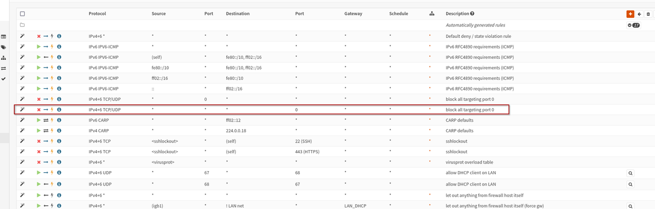Open the list view icon in left sidebar
Viewport: 655px width, 209px height.
(x=4, y=37)
